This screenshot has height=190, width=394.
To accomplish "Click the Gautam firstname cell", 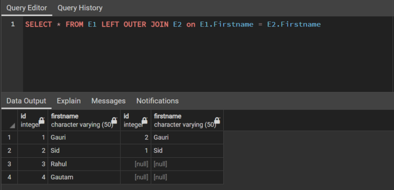I will coord(84,177).
